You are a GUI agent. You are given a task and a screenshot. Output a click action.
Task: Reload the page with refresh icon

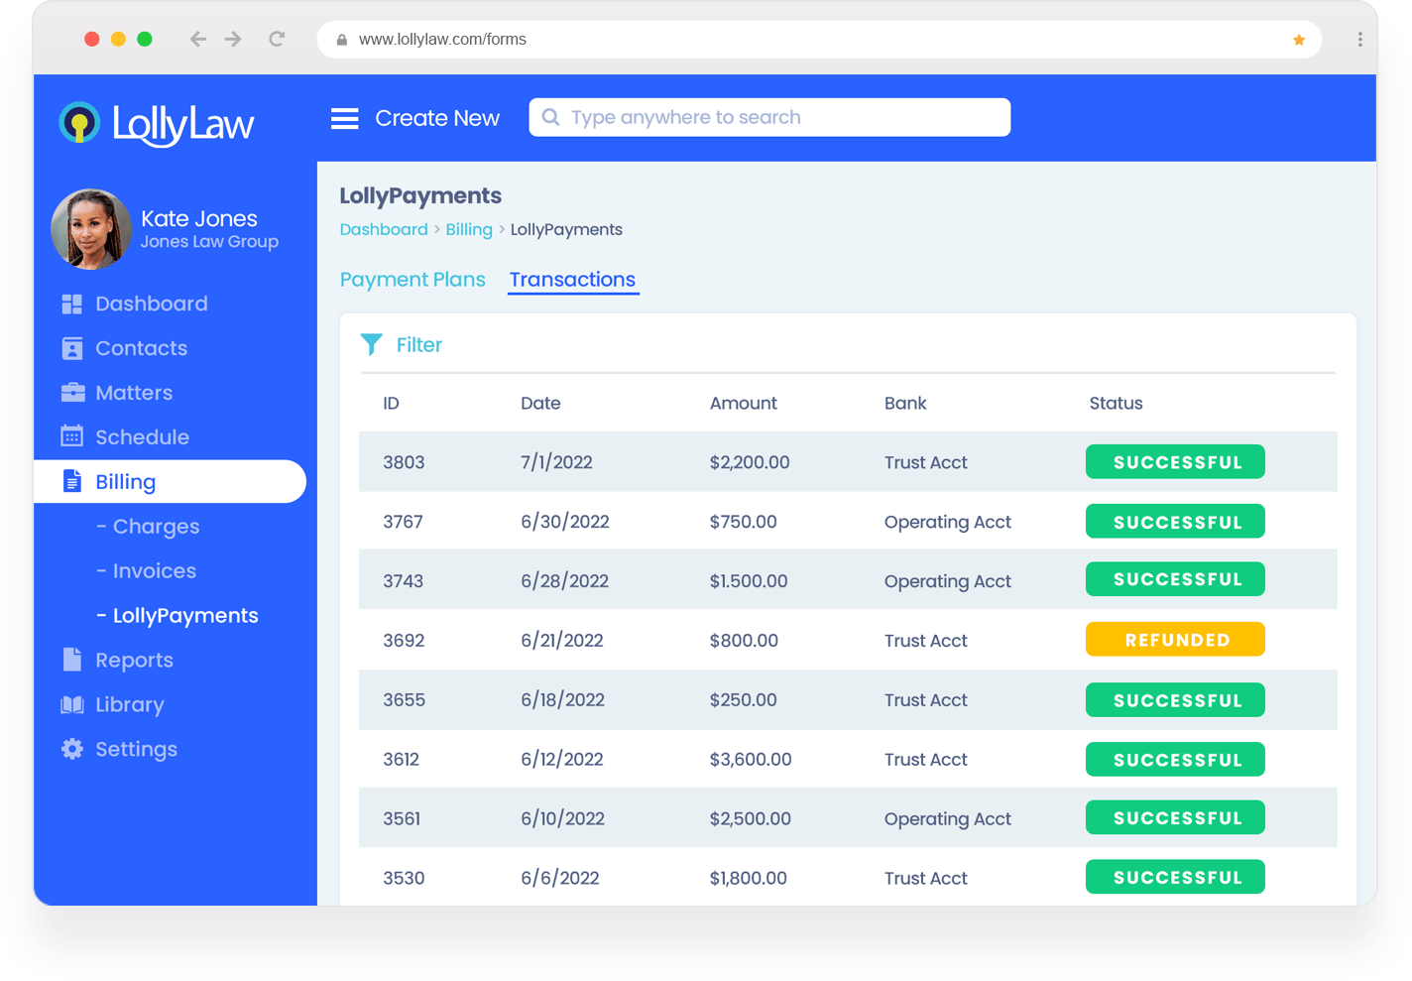(x=277, y=39)
